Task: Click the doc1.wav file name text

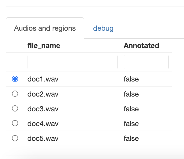Action: 43,79
